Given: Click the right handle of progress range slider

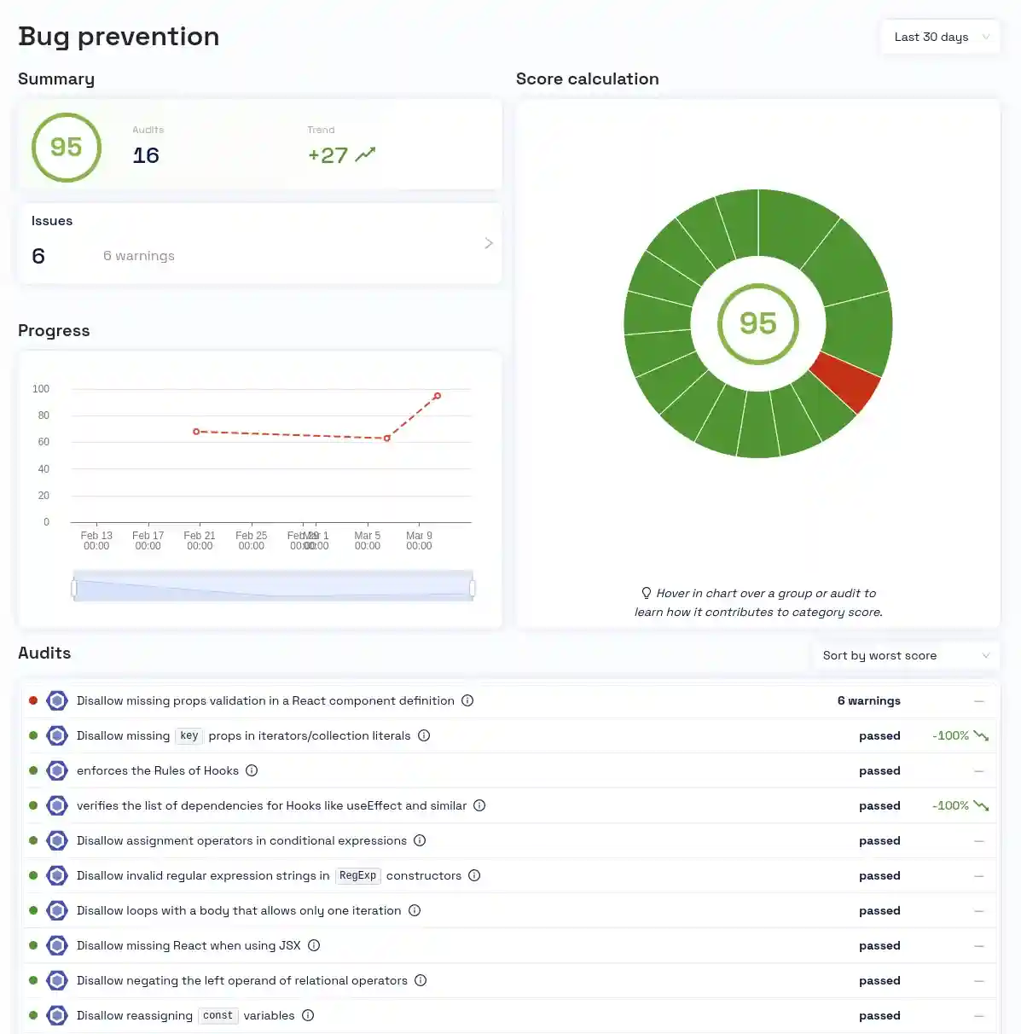Looking at the screenshot, I should coord(473,588).
